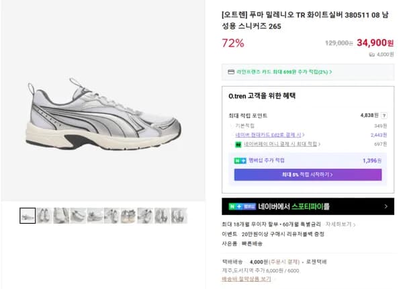The height and width of the screenshot is (289, 403).
Task: Choose the fifth shoe thumbnail
Action: point(95,216)
